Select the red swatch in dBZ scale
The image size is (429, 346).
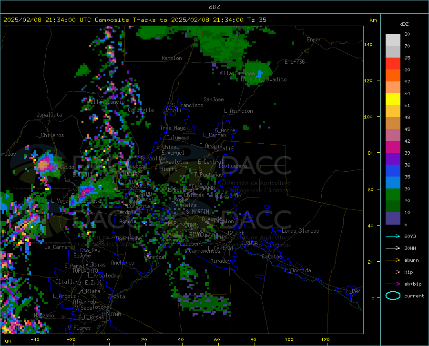pyautogui.click(x=393, y=64)
